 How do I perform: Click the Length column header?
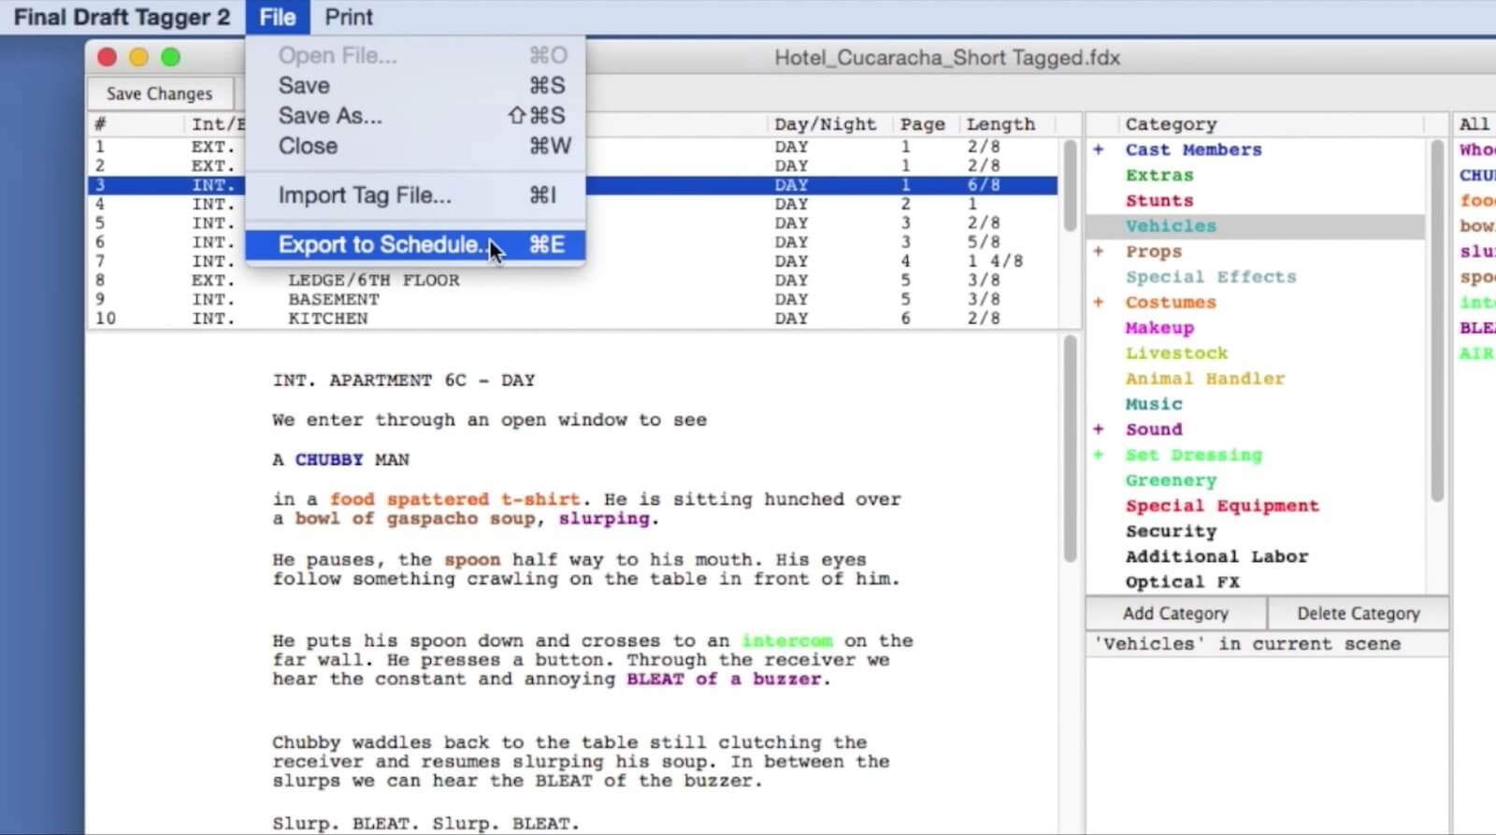[x=1000, y=123]
